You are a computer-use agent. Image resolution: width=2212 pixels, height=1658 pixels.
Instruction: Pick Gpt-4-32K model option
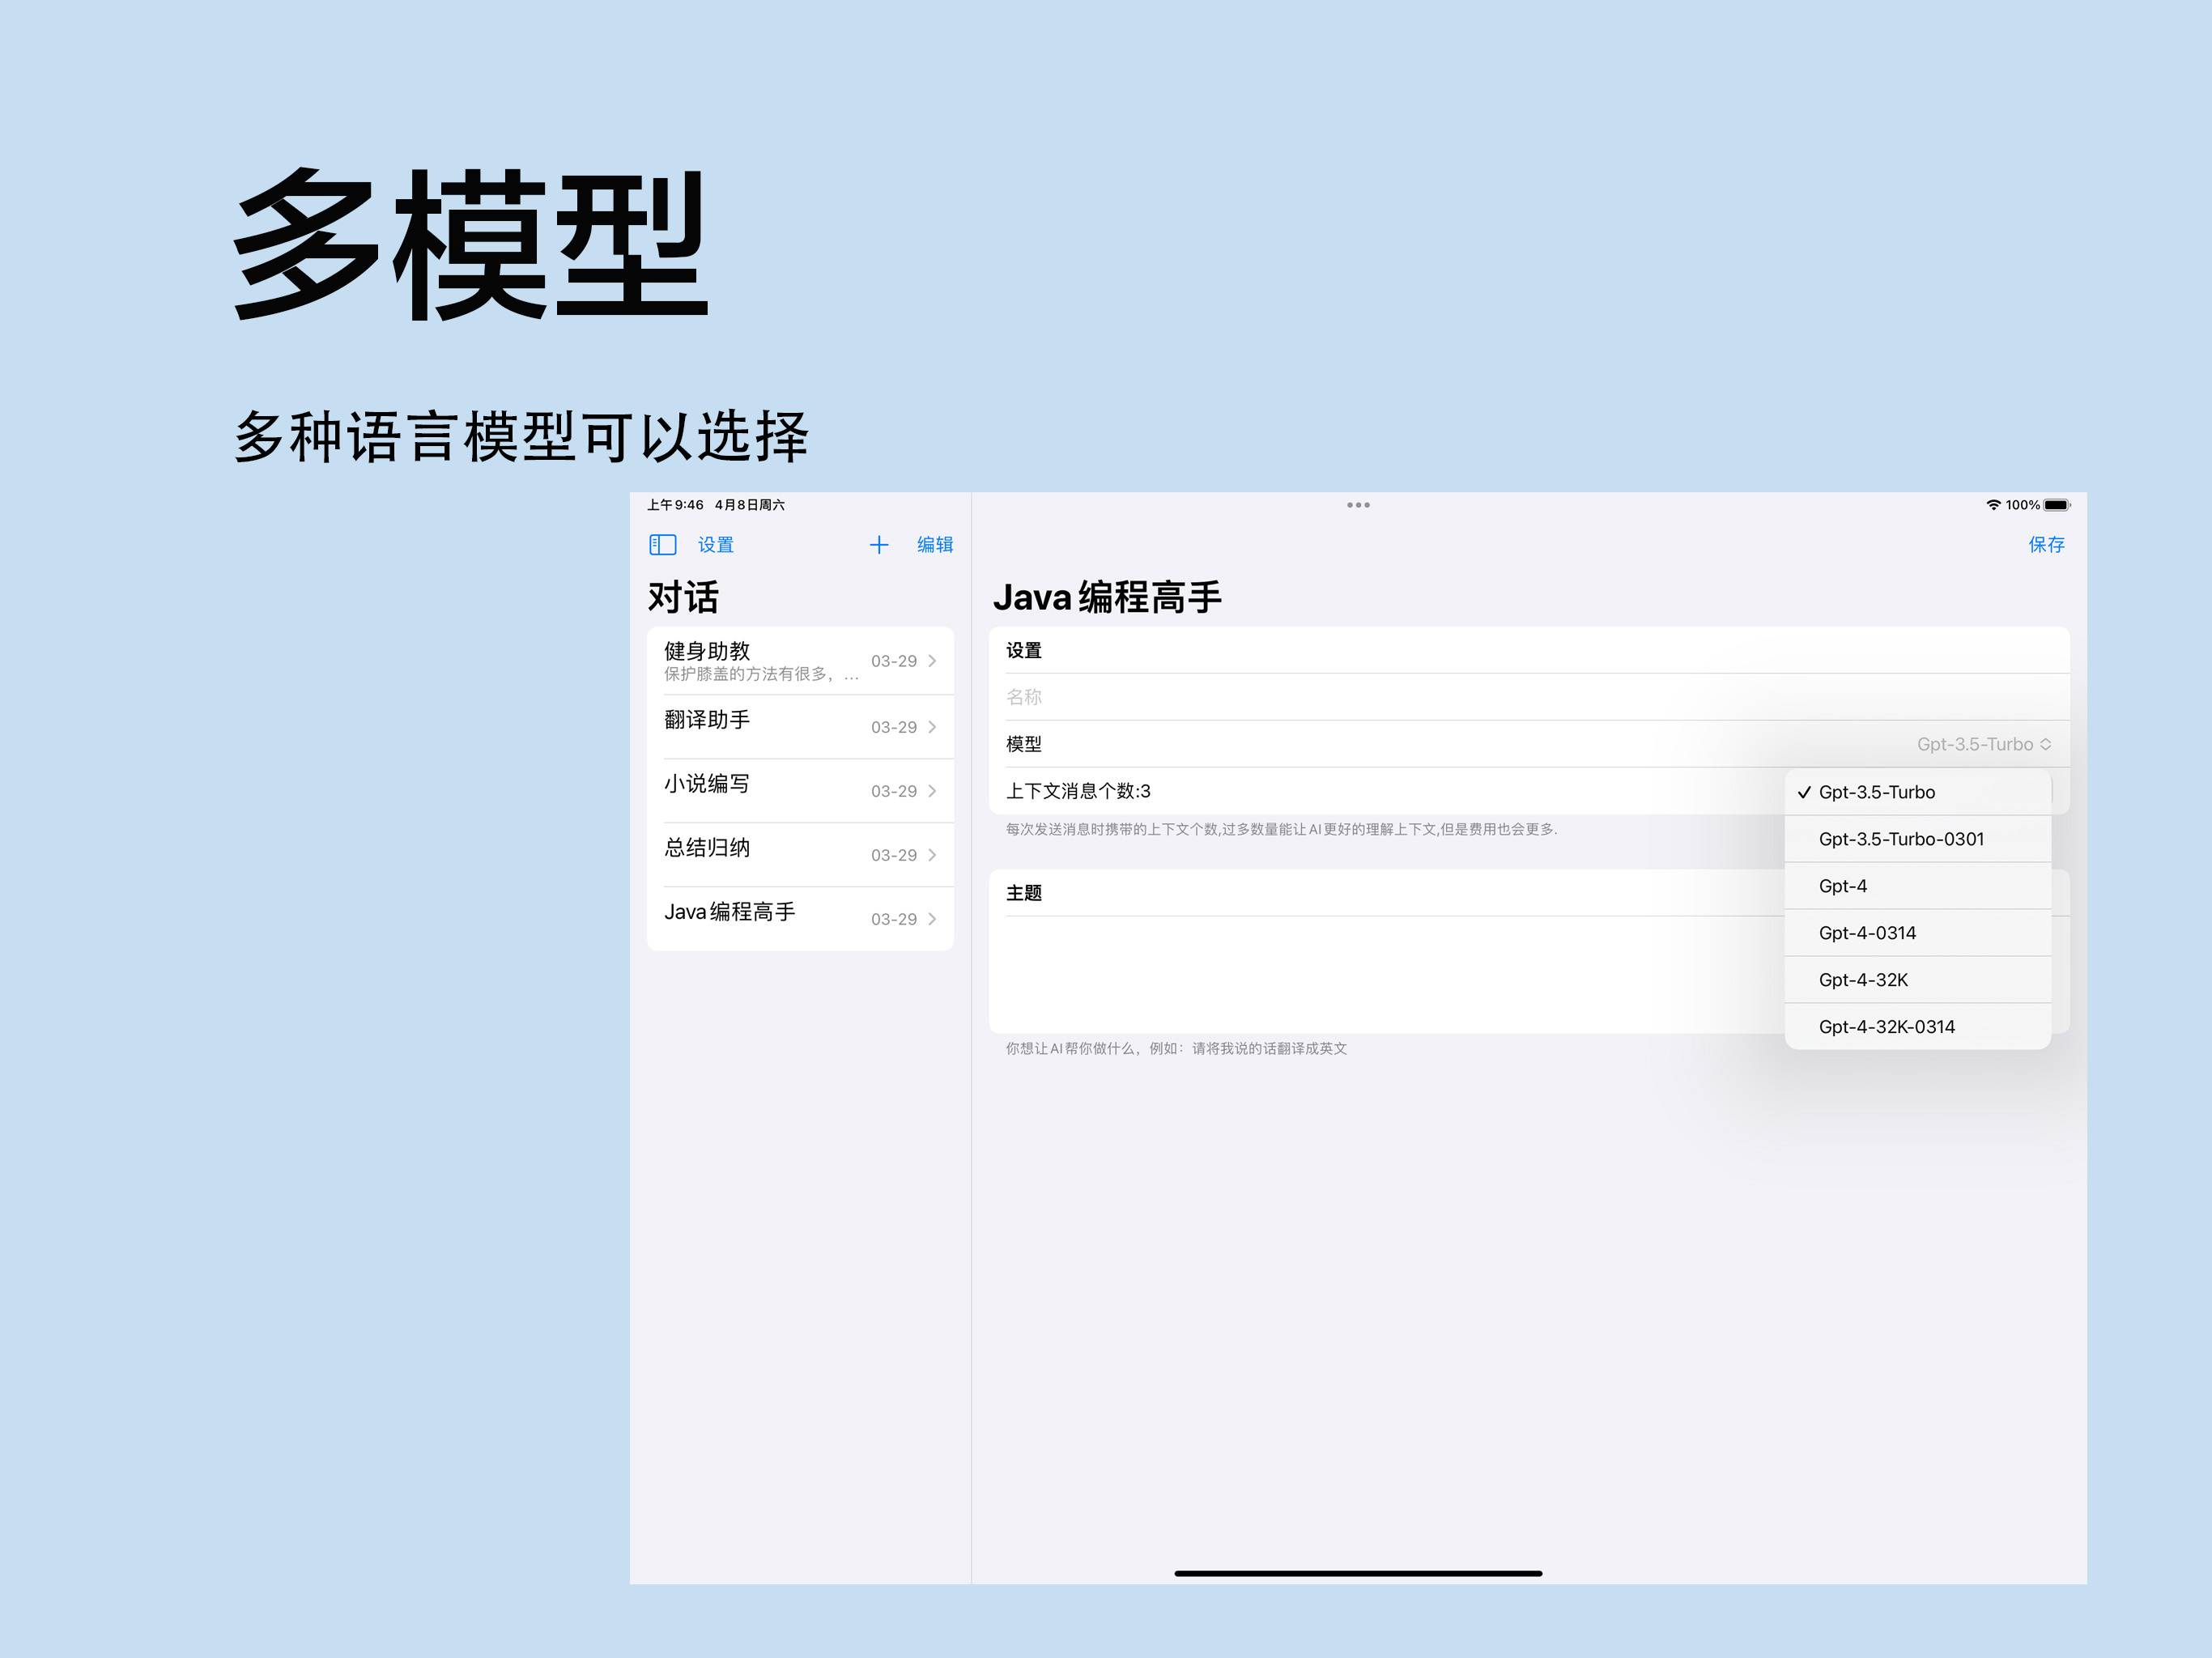1917,980
